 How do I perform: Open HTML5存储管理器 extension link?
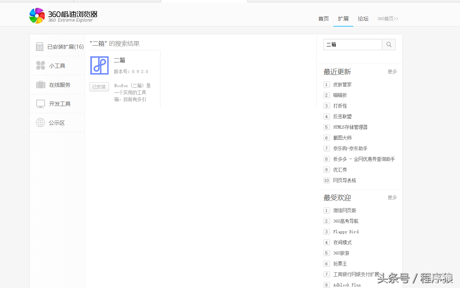(350, 127)
